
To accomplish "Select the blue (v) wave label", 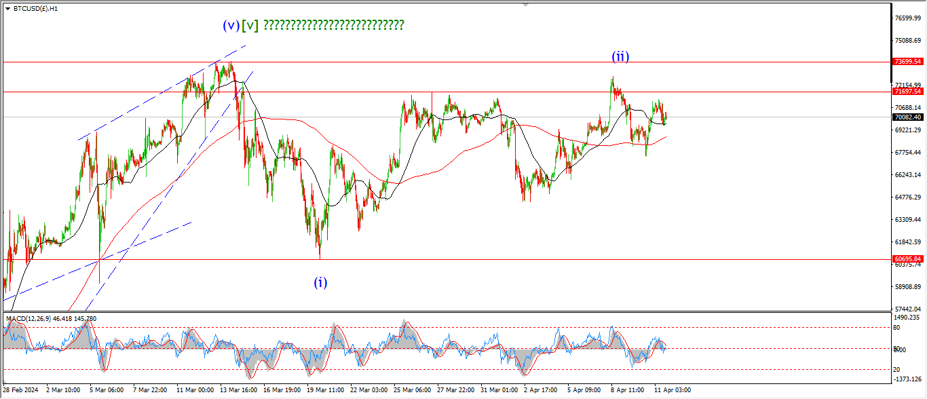I will (x=231, y=26).
